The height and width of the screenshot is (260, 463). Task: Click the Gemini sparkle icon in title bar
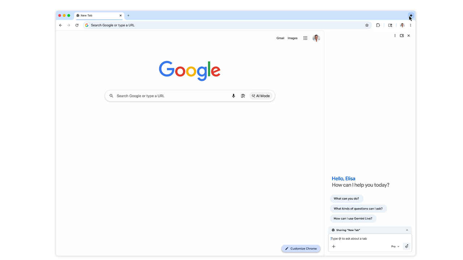(411, 16)
